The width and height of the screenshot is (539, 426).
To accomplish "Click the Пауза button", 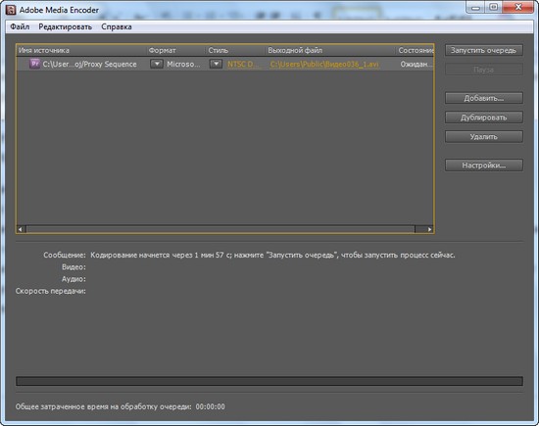I will tap(484, 70).
